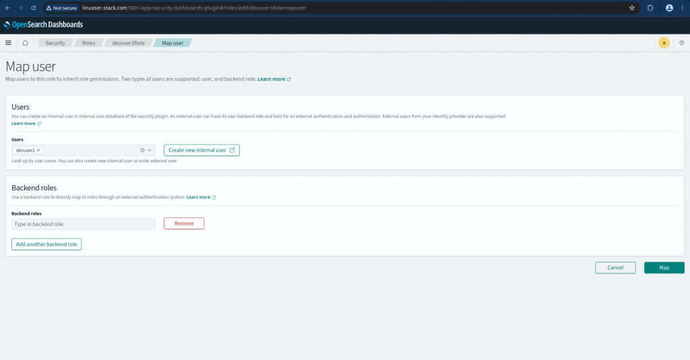Open the browser extensions puzzle icon
Viewport: 690px width, 360px height.
(x=650, y=8)
